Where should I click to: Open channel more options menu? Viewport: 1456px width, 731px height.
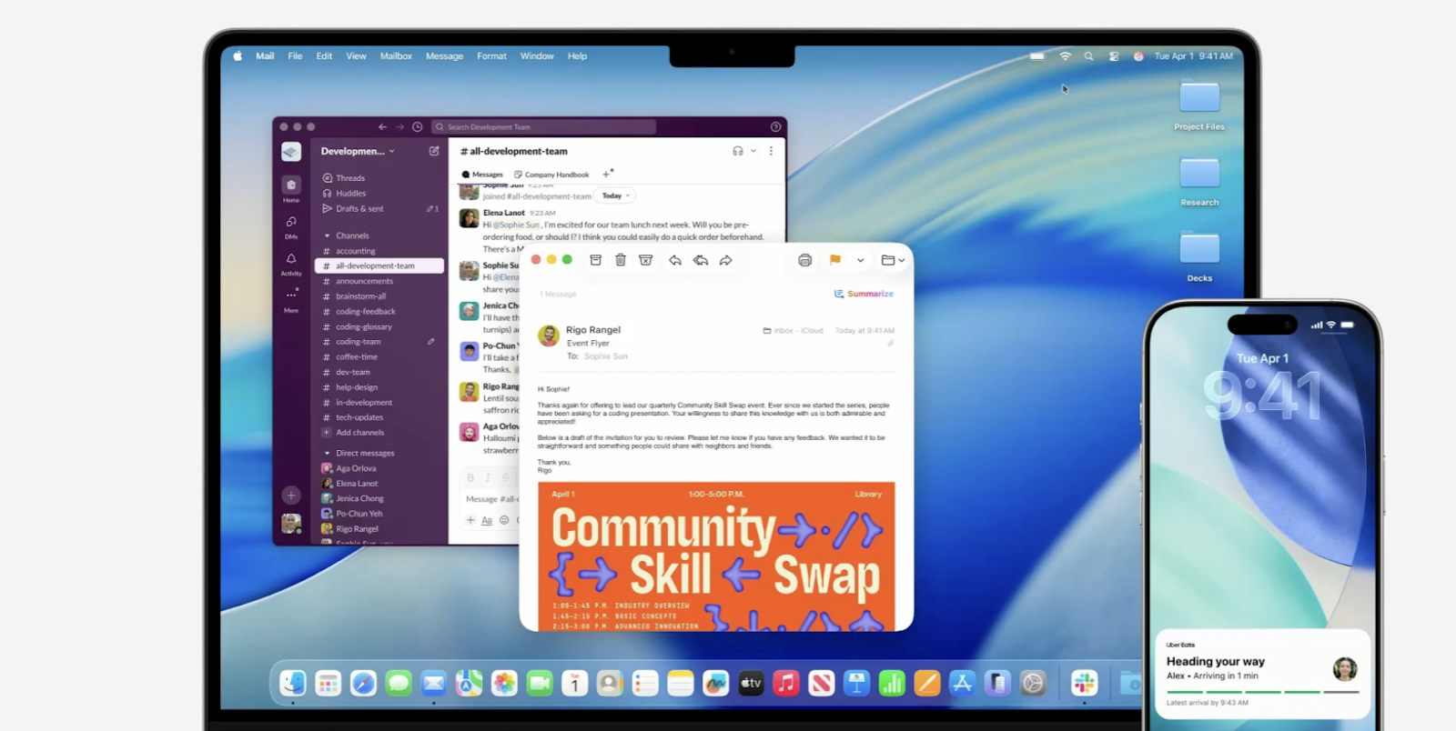pos(771,151)
